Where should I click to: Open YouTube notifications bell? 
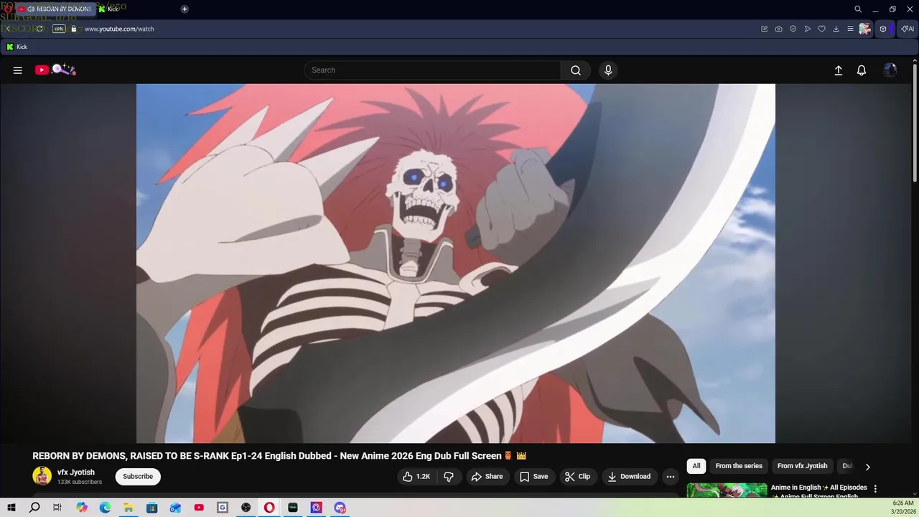[x=862, y=70]
